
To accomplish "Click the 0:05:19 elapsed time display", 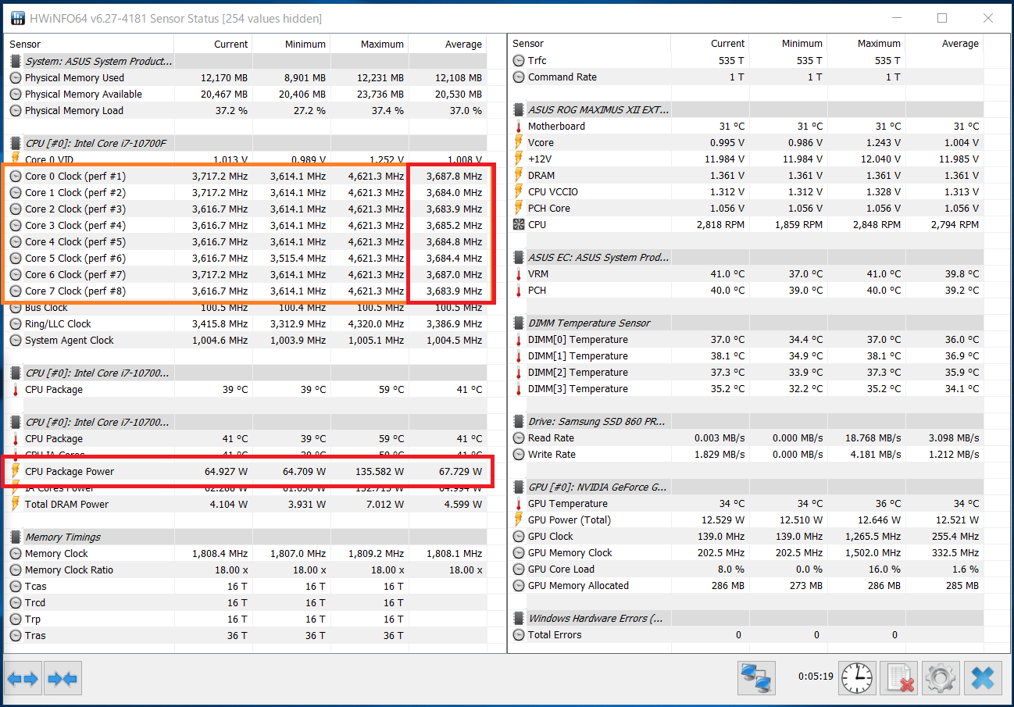I will (816, 676).
